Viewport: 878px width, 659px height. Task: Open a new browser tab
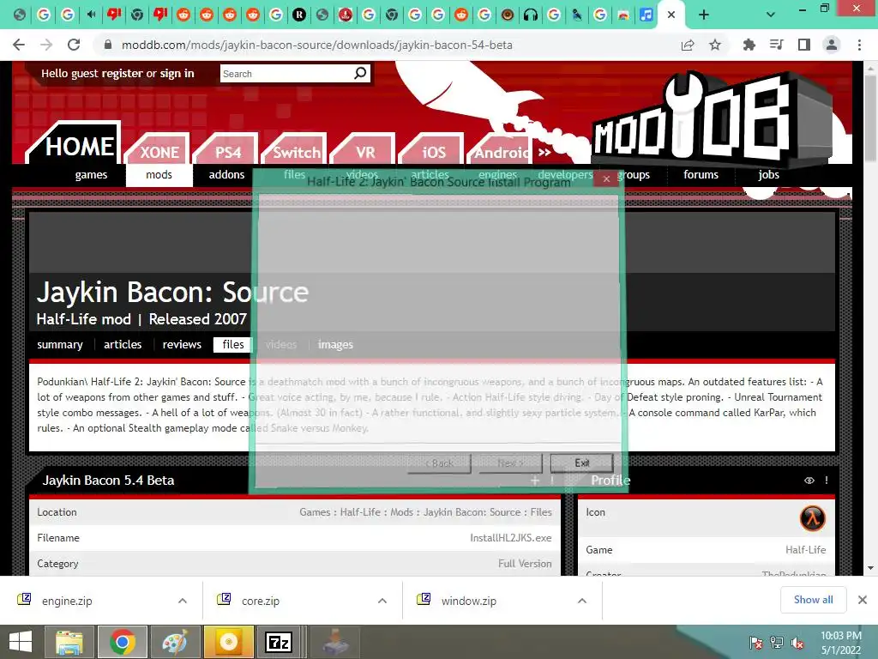point(704,15)
